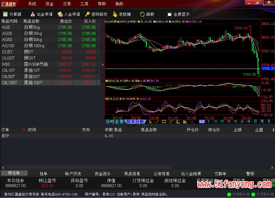Select the CU5T 铜5T row
The image size is (275, 198).
[x=50, y=52]
